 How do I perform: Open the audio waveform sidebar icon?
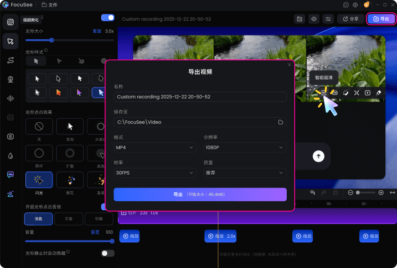(x=11, y=98)
